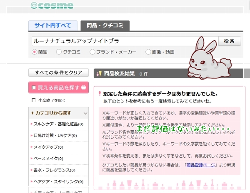250x193 pixels.
Task: Select the クチコミ radio button
Action: 59,52
